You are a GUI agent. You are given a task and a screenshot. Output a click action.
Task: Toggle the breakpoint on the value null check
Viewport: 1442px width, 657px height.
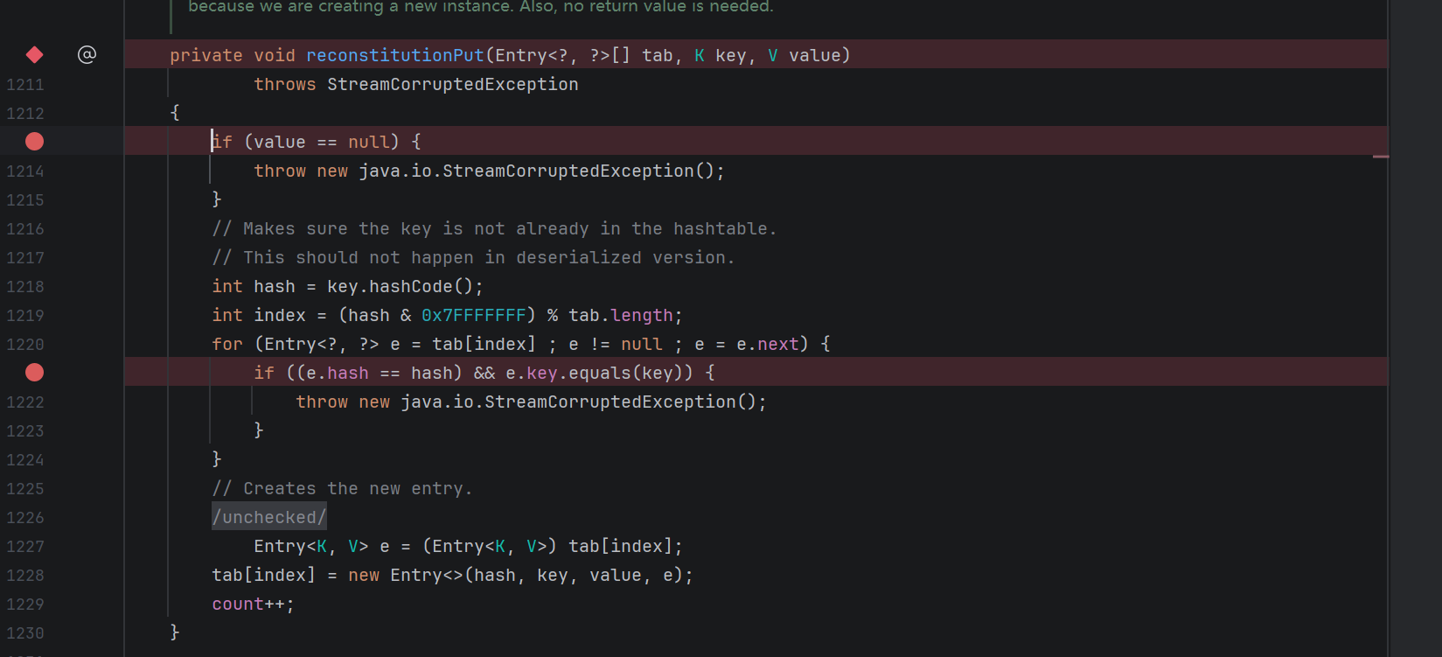point(34,142)
